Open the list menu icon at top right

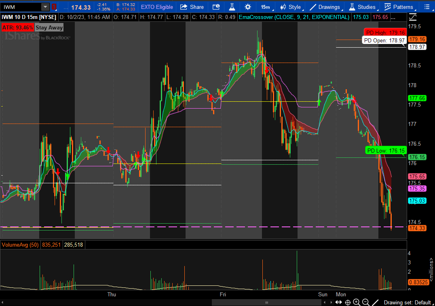[x=427, y=7]
